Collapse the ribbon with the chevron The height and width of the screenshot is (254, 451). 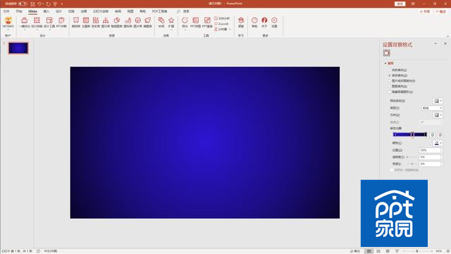(x=447, y=36)
